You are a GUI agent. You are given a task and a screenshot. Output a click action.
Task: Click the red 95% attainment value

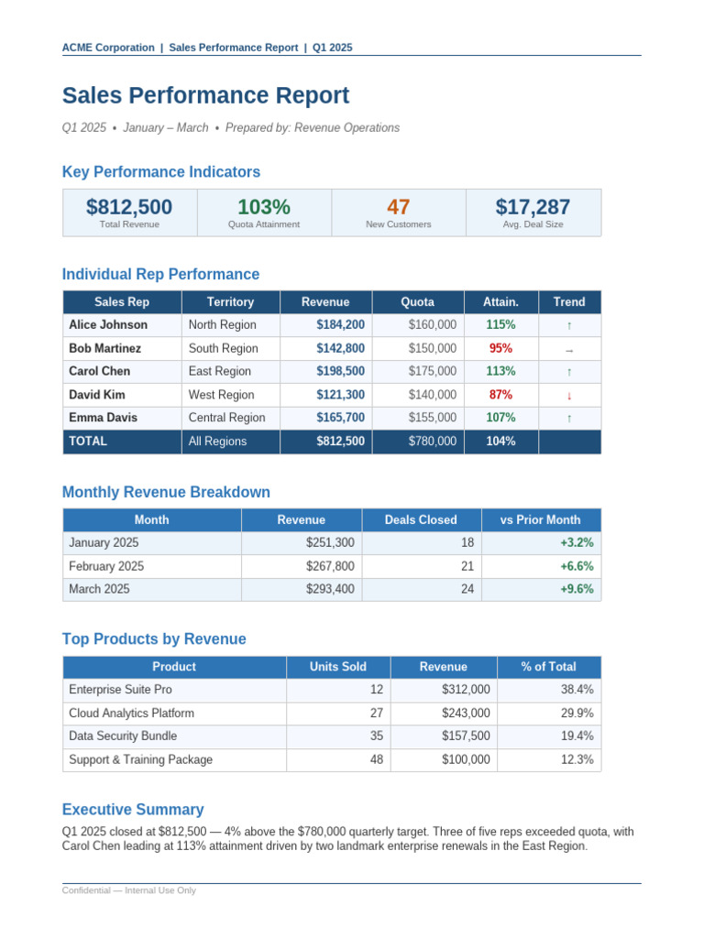point(501,348)
